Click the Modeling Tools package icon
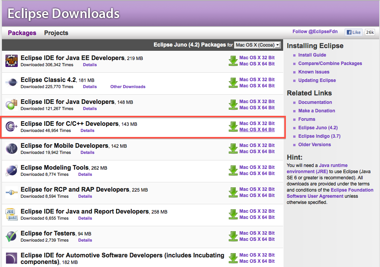Viewport: 380px width, 267px height. [x=12, y=170]
